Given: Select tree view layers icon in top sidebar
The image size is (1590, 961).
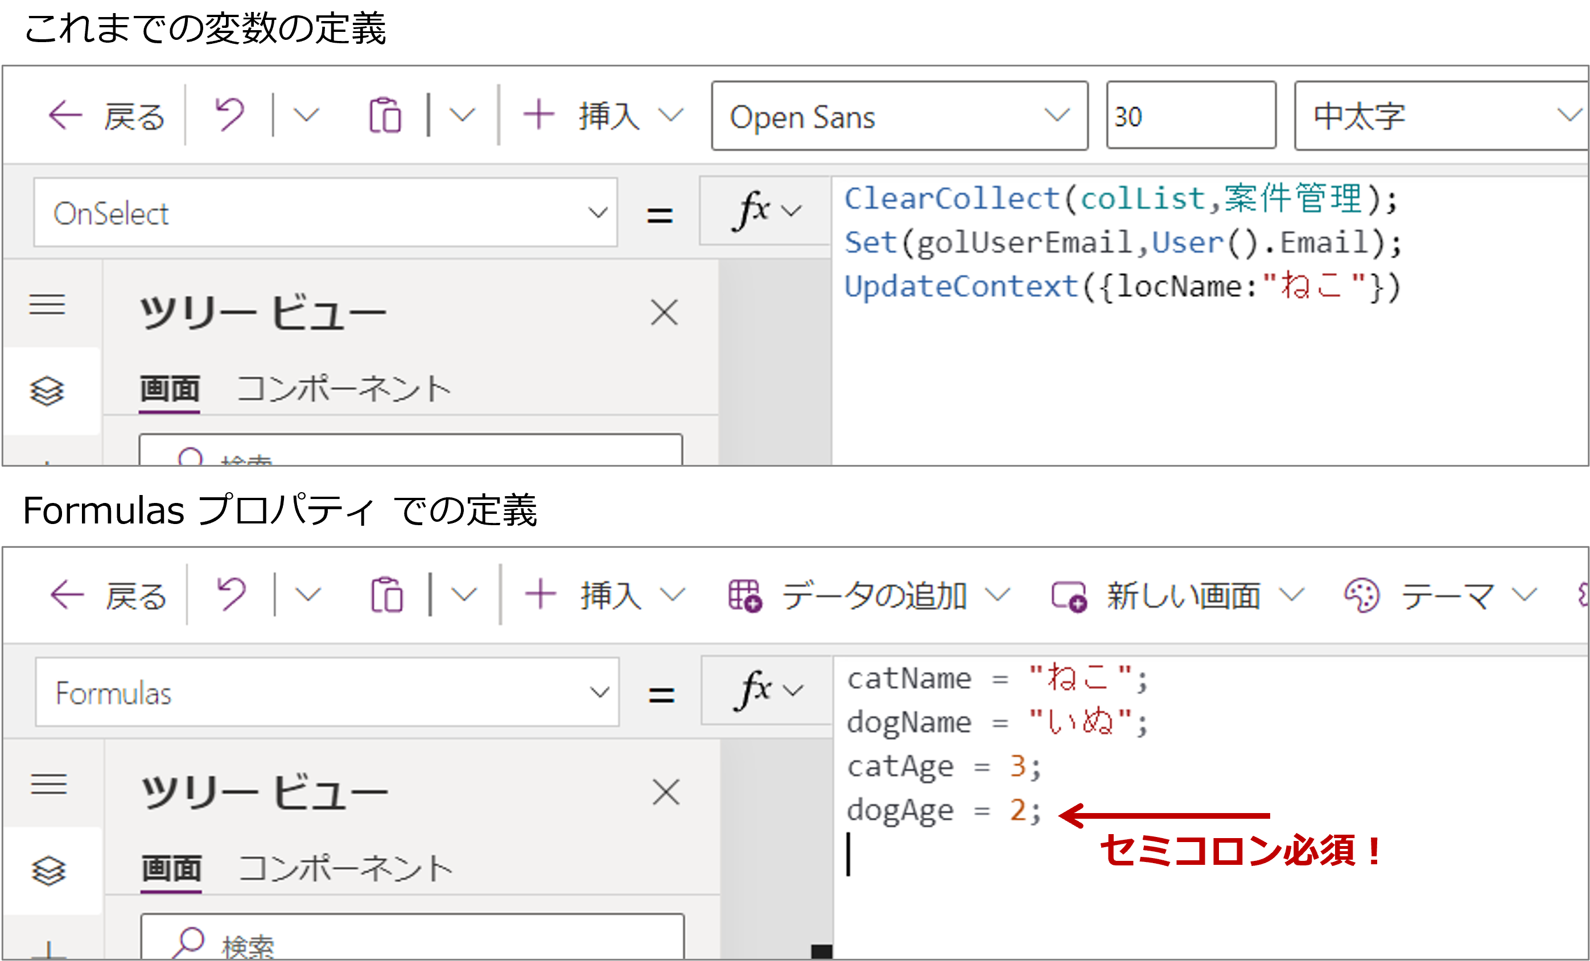Looking at the screenshot, I should click(x=47, y=391).
